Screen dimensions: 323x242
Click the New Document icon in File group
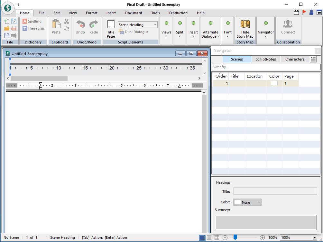[x=6, y=21]
